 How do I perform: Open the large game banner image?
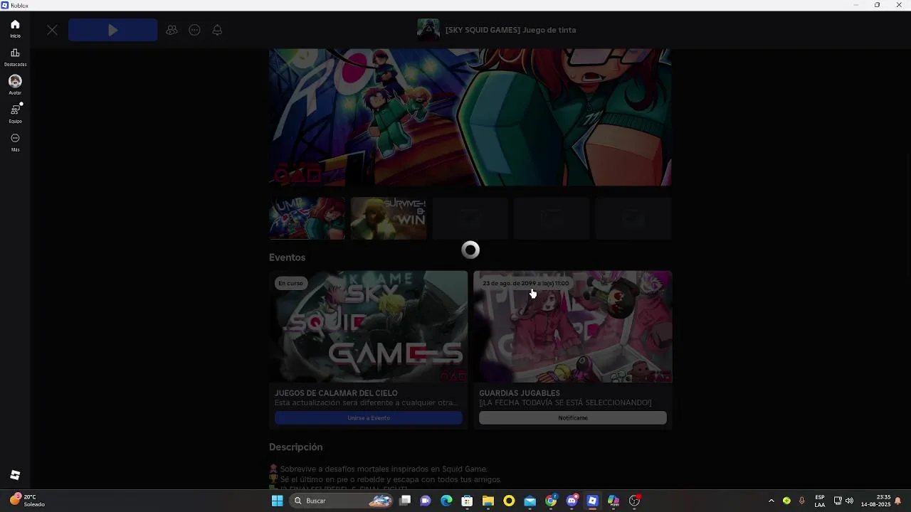click(x=470, y=117)
